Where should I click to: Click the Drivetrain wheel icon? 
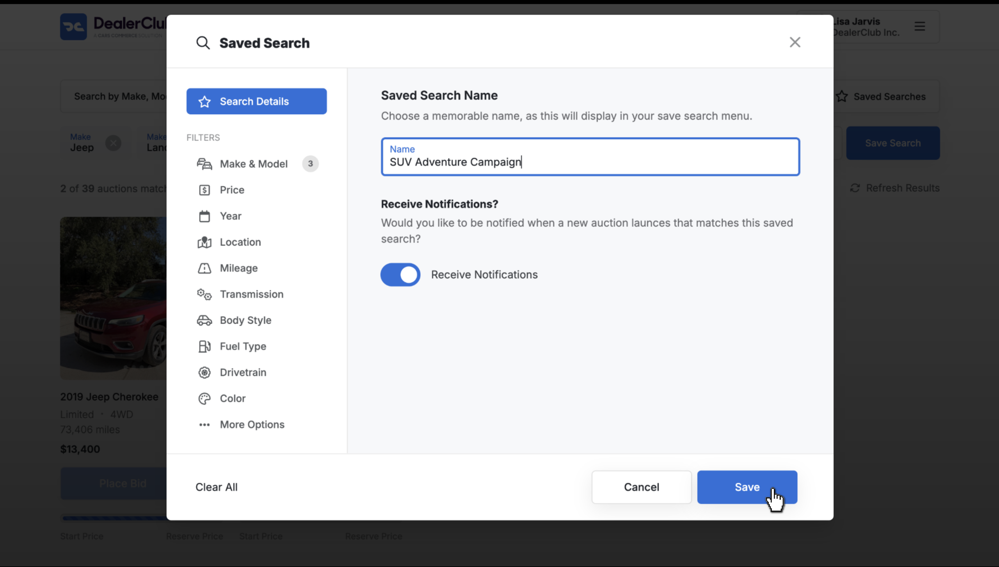(204, 372)
